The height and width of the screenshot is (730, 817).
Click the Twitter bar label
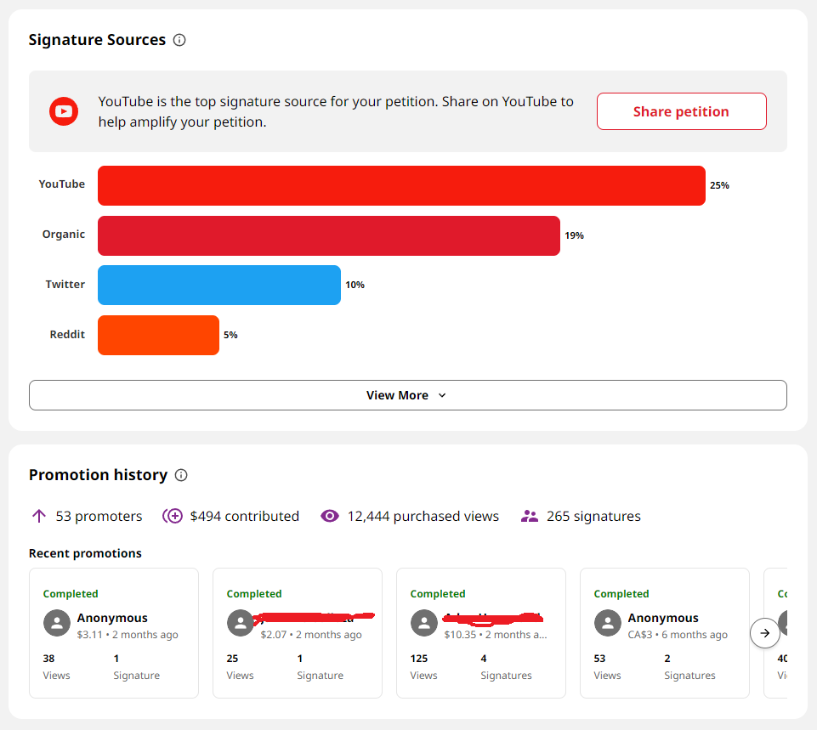tap(65, 285)
